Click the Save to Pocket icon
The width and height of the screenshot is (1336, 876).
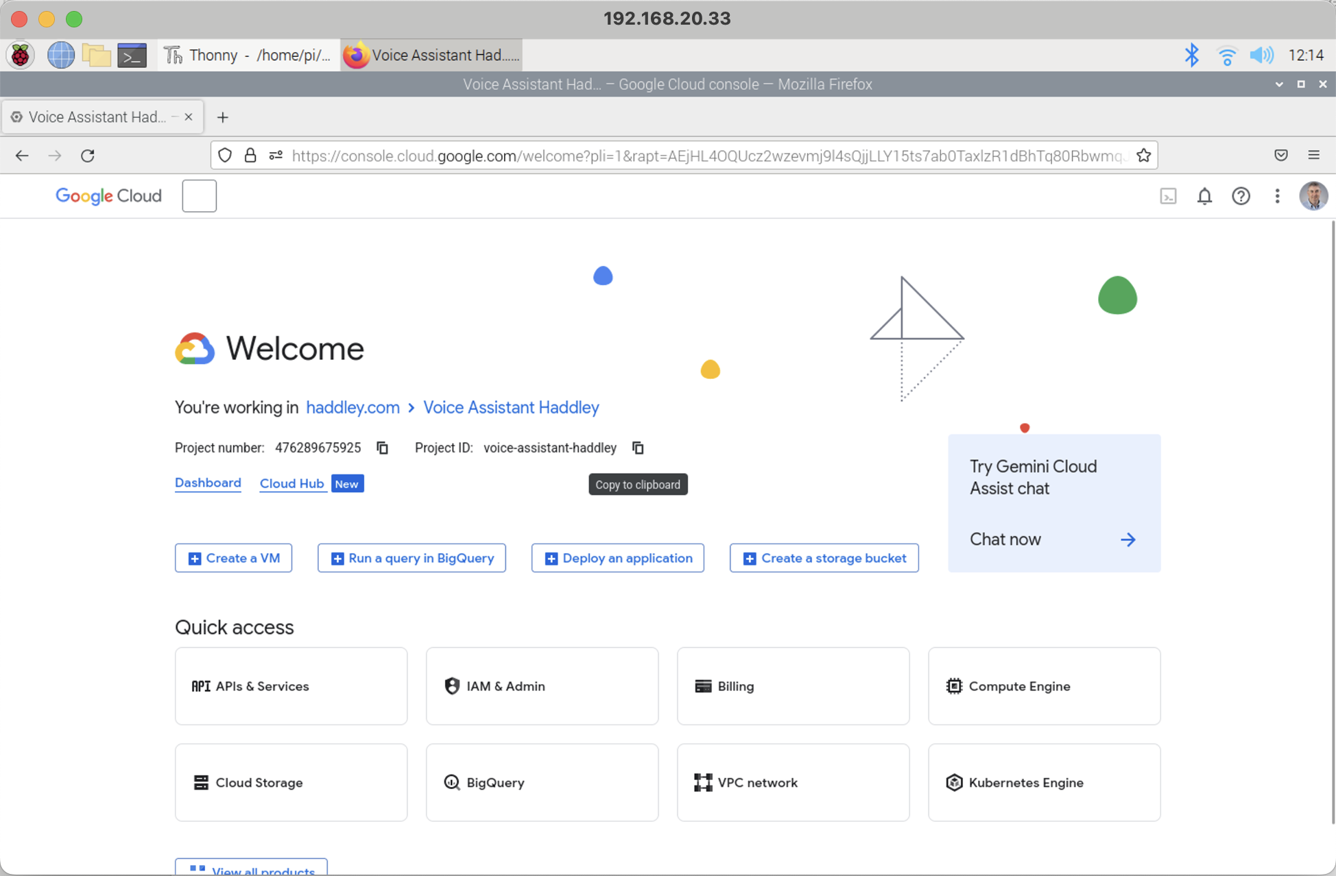click(1280, 156)
